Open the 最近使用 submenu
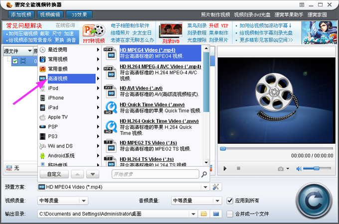The image size is (339, 224). click(x=69, y=50)
